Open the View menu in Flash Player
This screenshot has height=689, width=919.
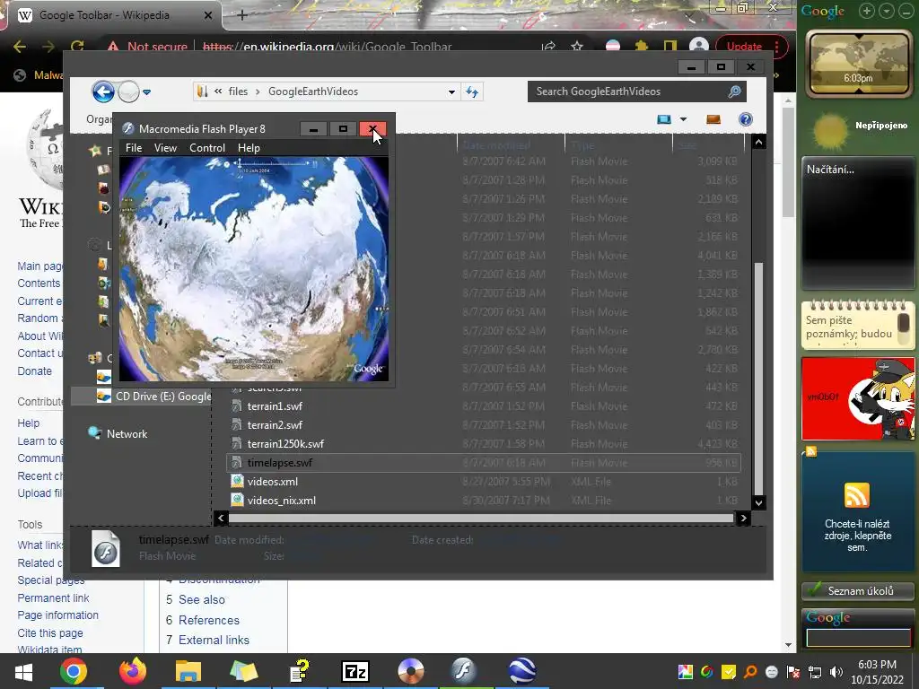(165, 148)
